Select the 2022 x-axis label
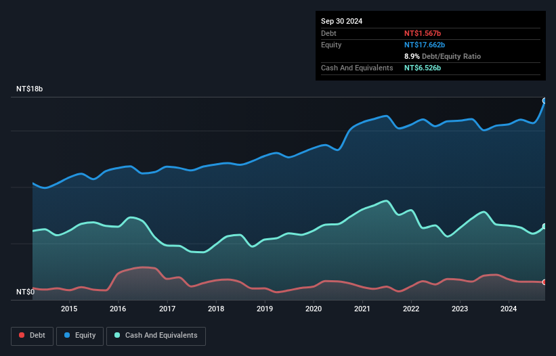The height and width of the screenshot is (356, 556). click(x=411, y=309)
